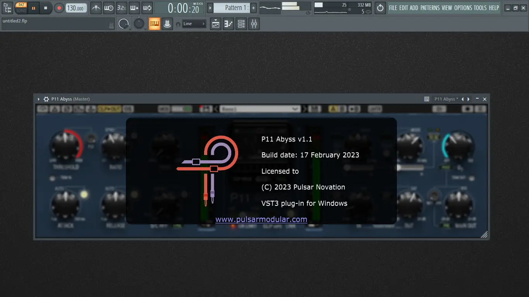Toggle loop recording icon
Image resolution: width=529 pixels, height=297 pixels.
tap(147, 8)
